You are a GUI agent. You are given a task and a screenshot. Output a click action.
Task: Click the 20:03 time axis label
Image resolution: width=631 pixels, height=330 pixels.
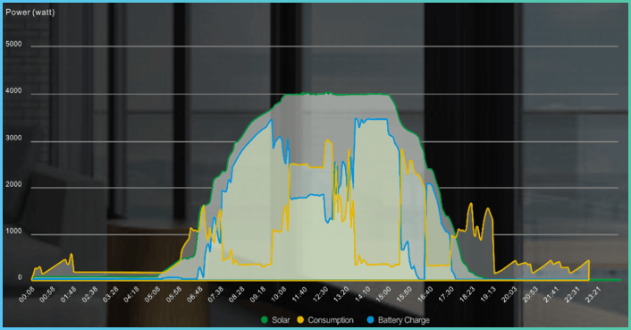[x=509, y=294]
